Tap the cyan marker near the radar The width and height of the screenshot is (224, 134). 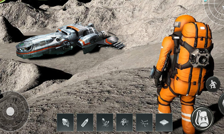205,1
